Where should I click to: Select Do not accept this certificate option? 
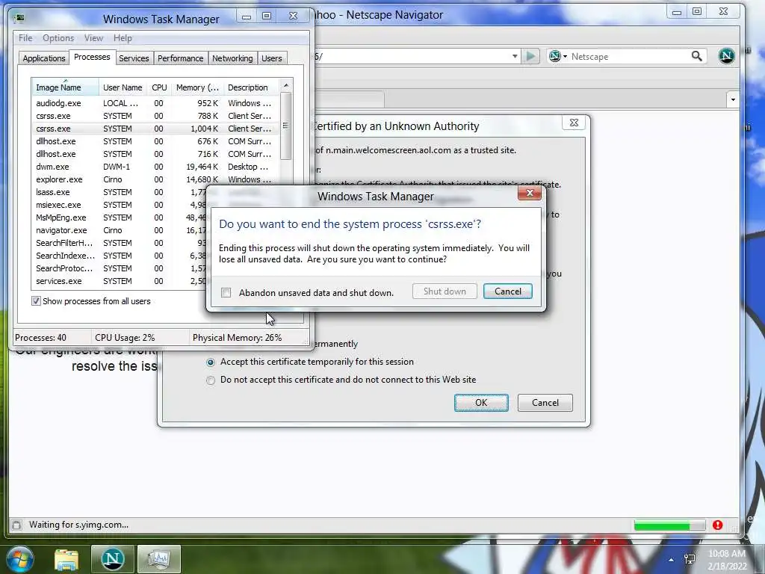click(x=210, y=380)
